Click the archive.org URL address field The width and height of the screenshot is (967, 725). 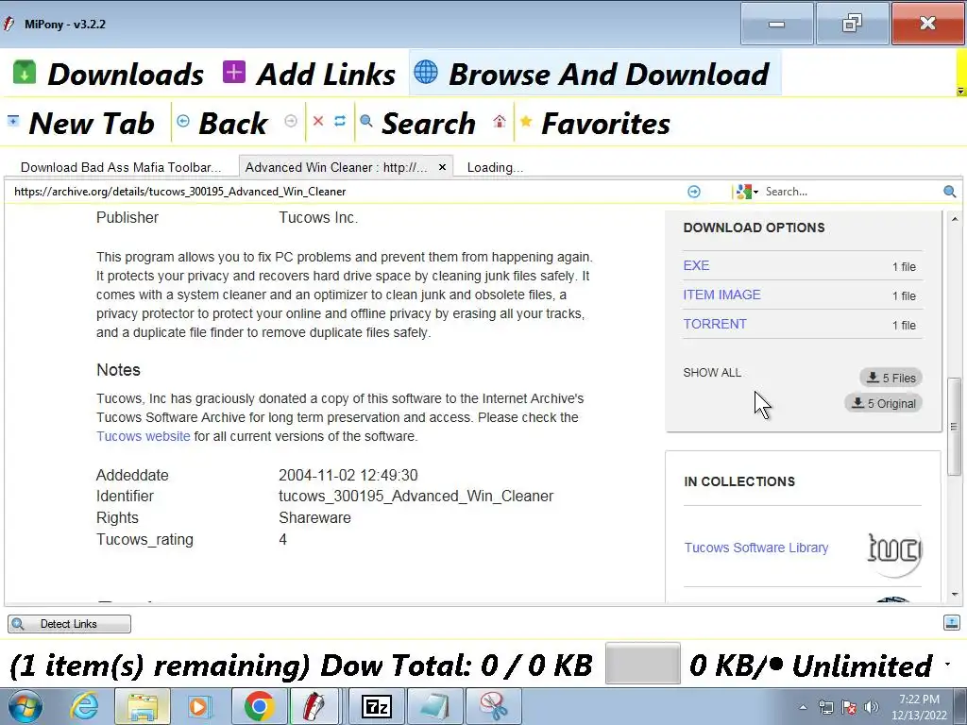point(346,192)
